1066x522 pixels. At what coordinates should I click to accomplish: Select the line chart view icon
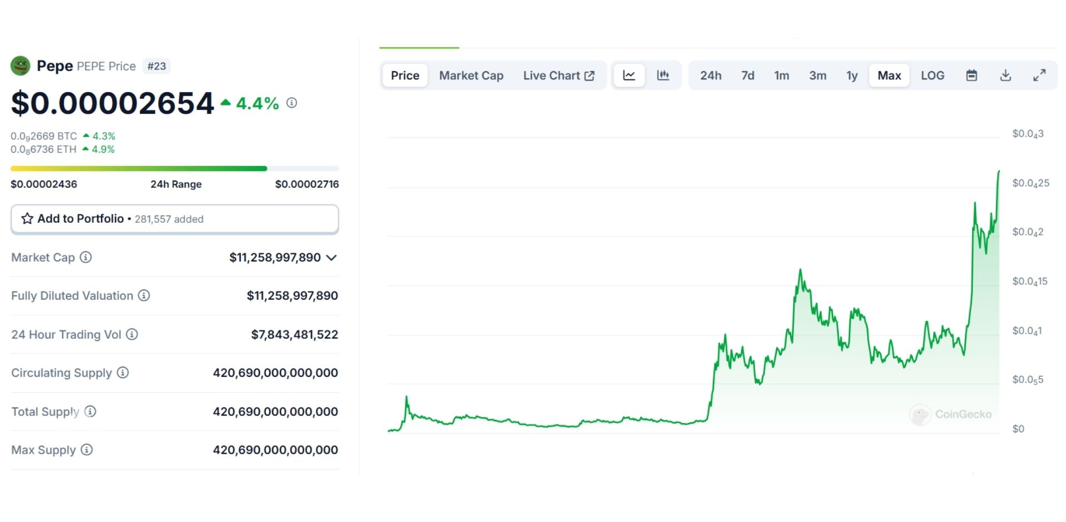pyautogui.click(x=629, y=76)
